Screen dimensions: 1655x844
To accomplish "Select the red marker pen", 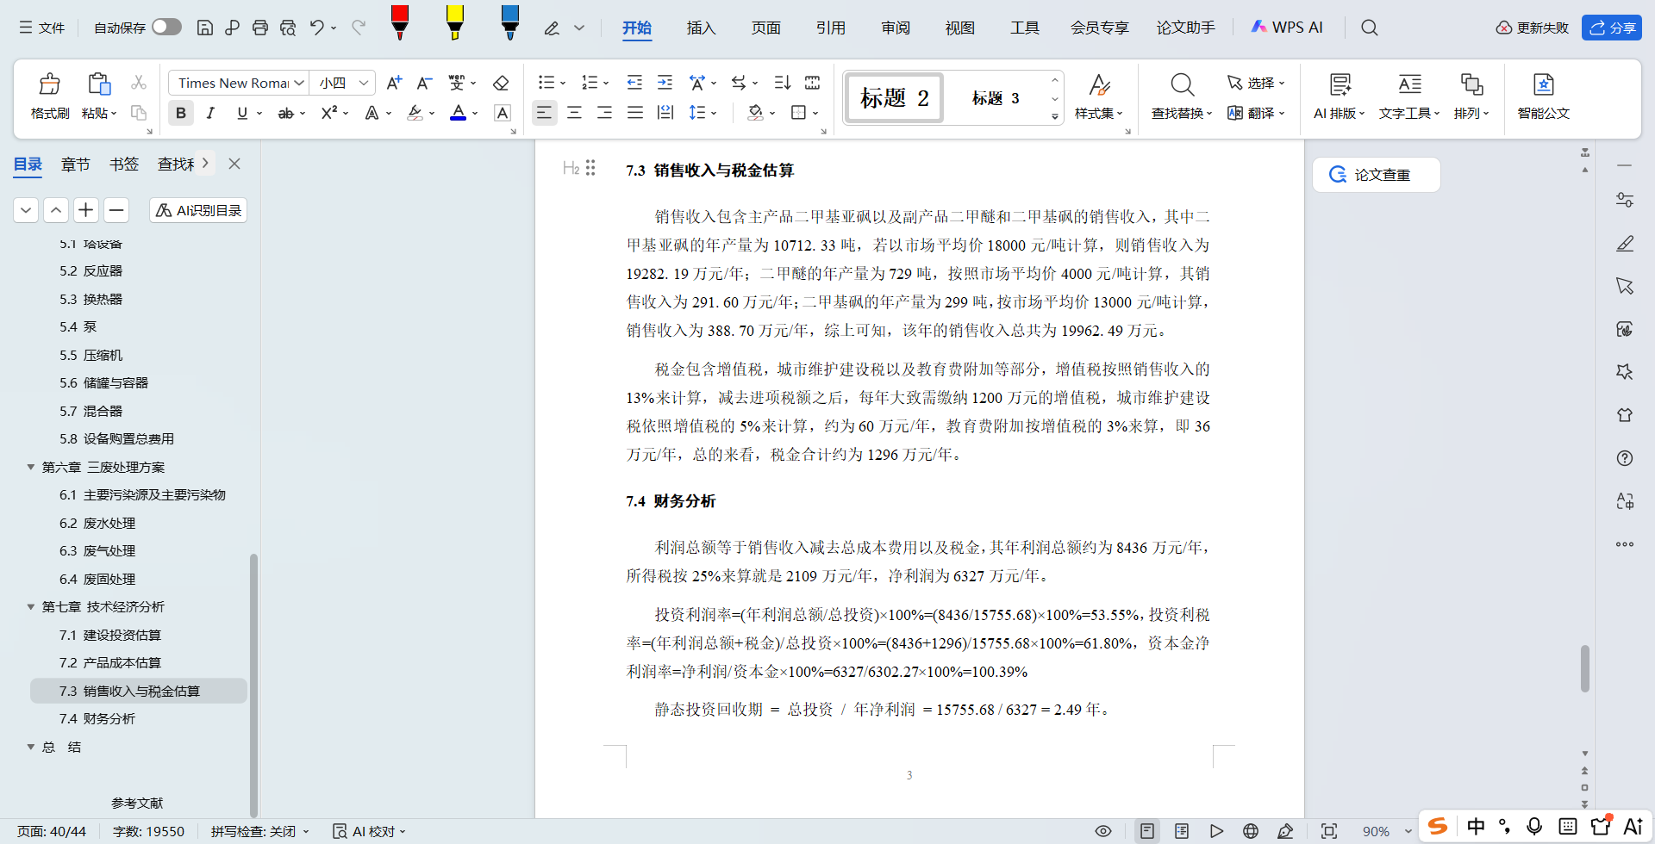I will pos(399,22).
